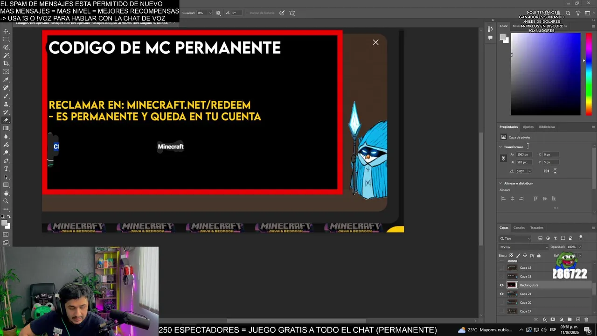Toggle the layer filtering switch
This screenshot has width=597, height=336.
[x=581, y=238]
